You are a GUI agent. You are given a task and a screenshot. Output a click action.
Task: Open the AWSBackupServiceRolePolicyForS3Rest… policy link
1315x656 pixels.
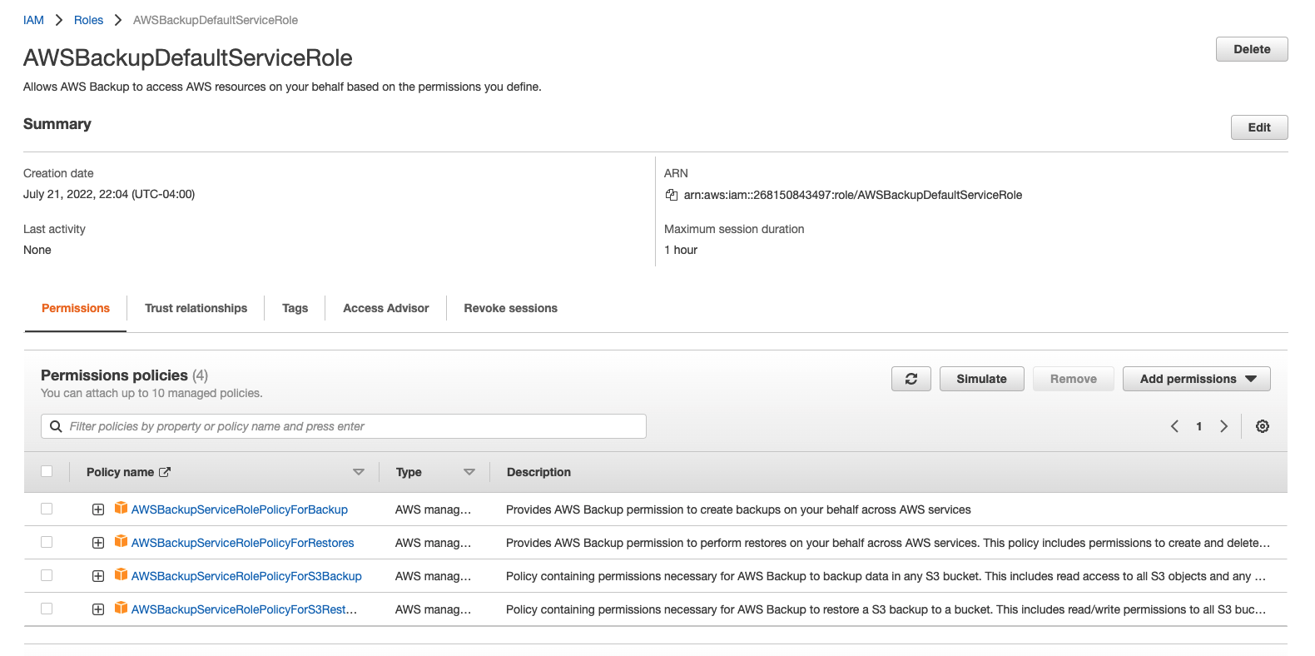[245, 609]
